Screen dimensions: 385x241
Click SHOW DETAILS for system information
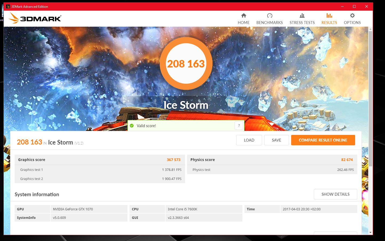[x=335, y=194]
